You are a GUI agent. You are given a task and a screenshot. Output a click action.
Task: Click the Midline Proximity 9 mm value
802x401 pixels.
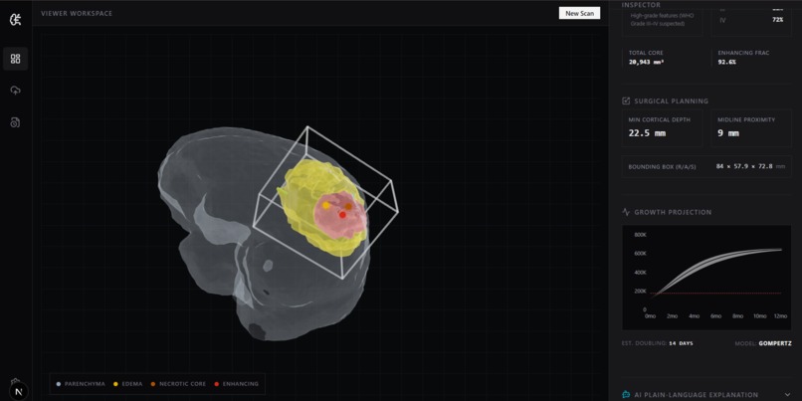[x=728, y=133]
